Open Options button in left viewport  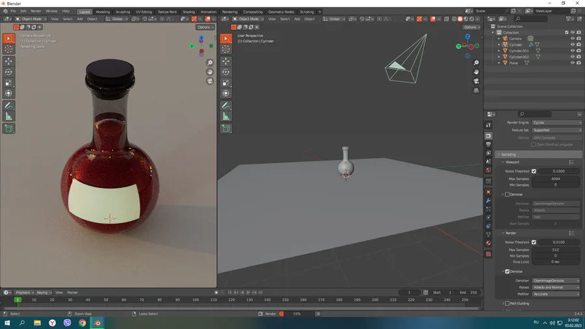pos(205,27)
